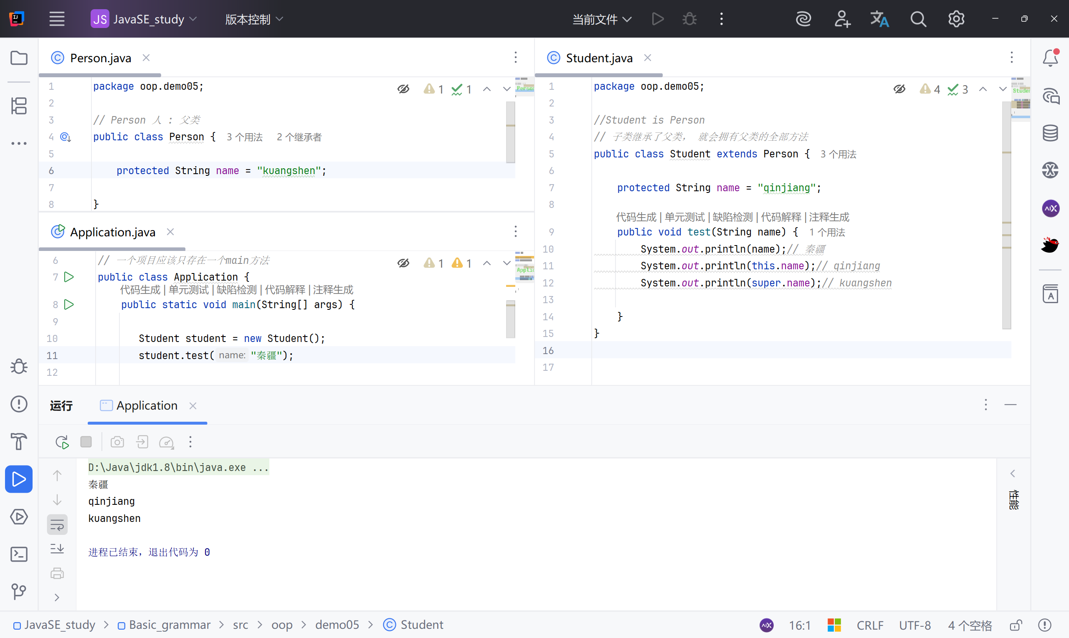Image resolution: width=1069 pixels, height=638 pixels.
Task: Open the 版本控制 dropdown menu
Action: (254, 19)
